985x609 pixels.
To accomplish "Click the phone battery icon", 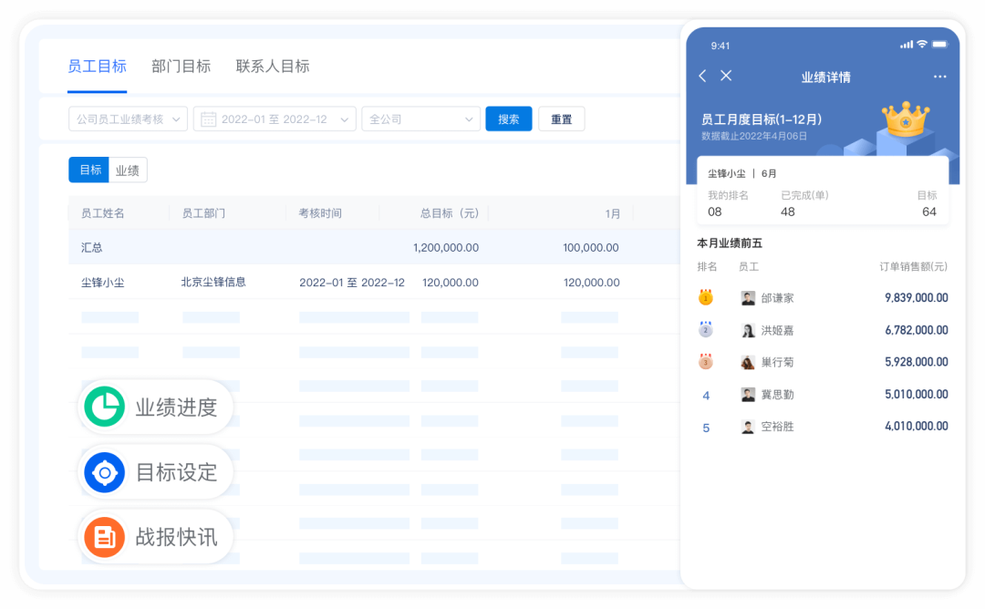I will tap(939, 44).
